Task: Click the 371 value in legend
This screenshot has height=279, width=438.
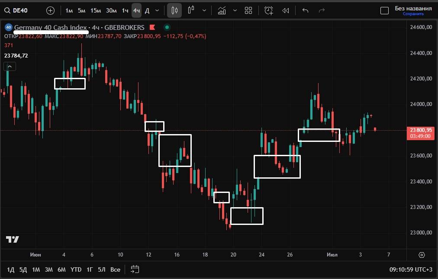Action: [x=8, y=45]
